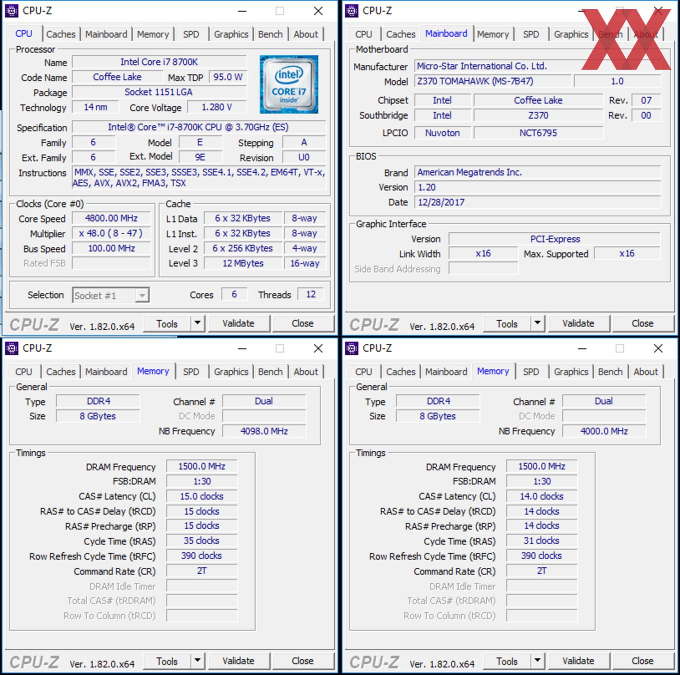Open Memory tab in top-left window
The height and width of the screenshot is (675, 680).
point(153,34)
